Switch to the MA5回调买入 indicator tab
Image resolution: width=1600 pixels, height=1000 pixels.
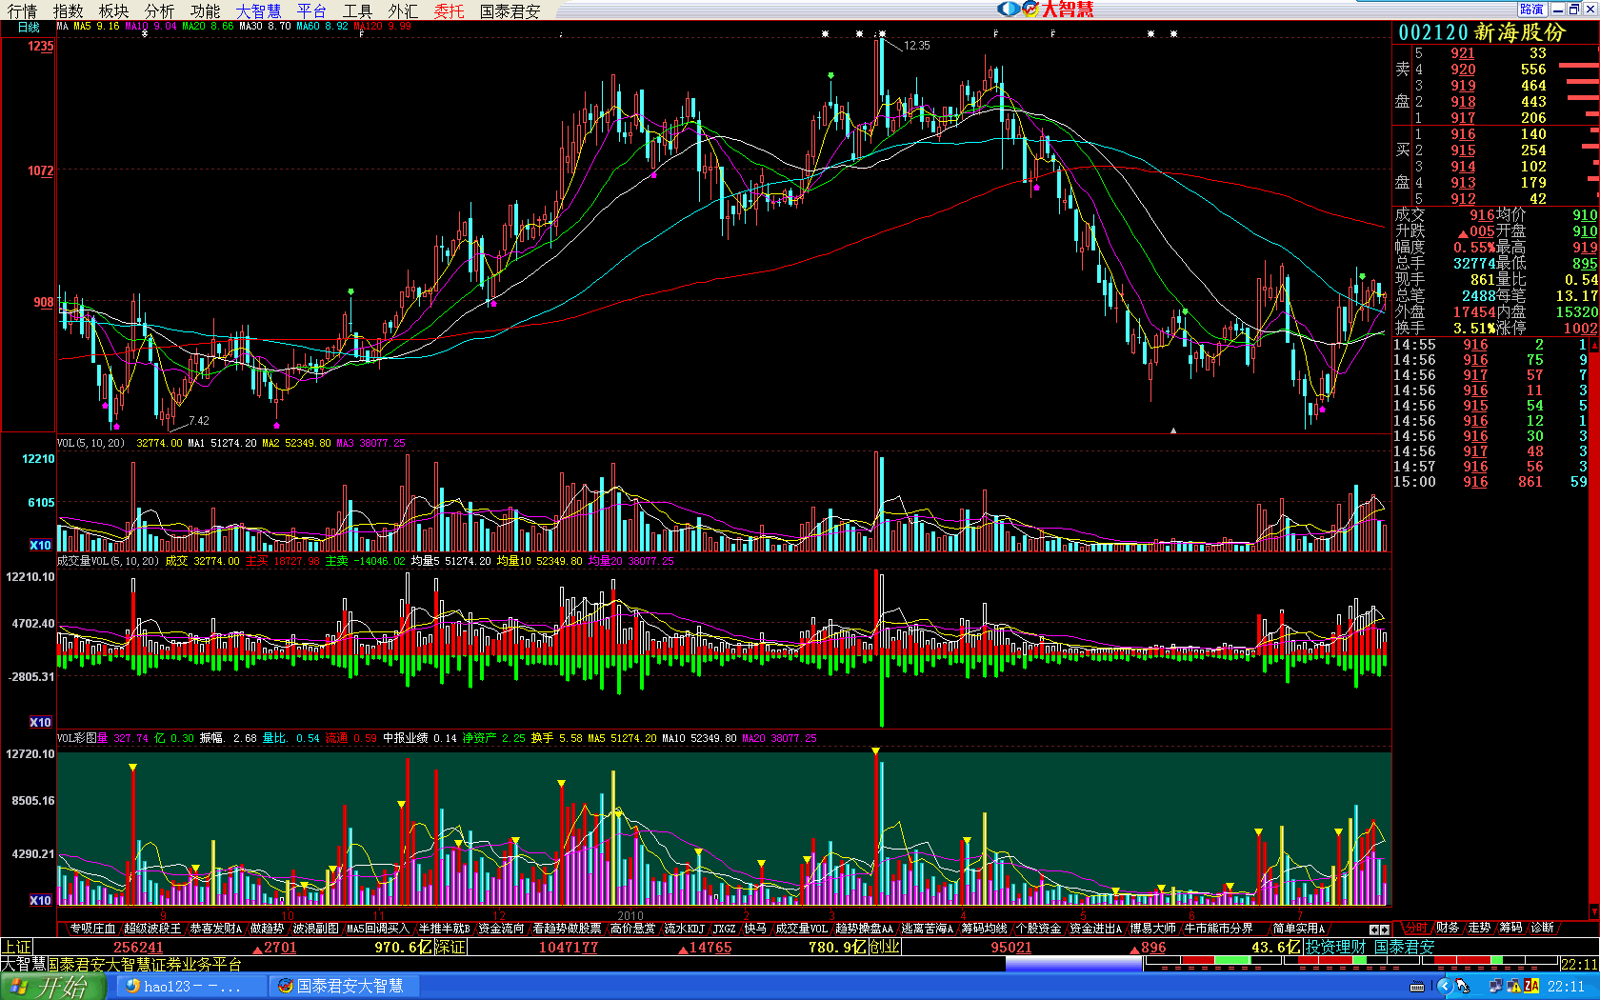click(378, 929)
